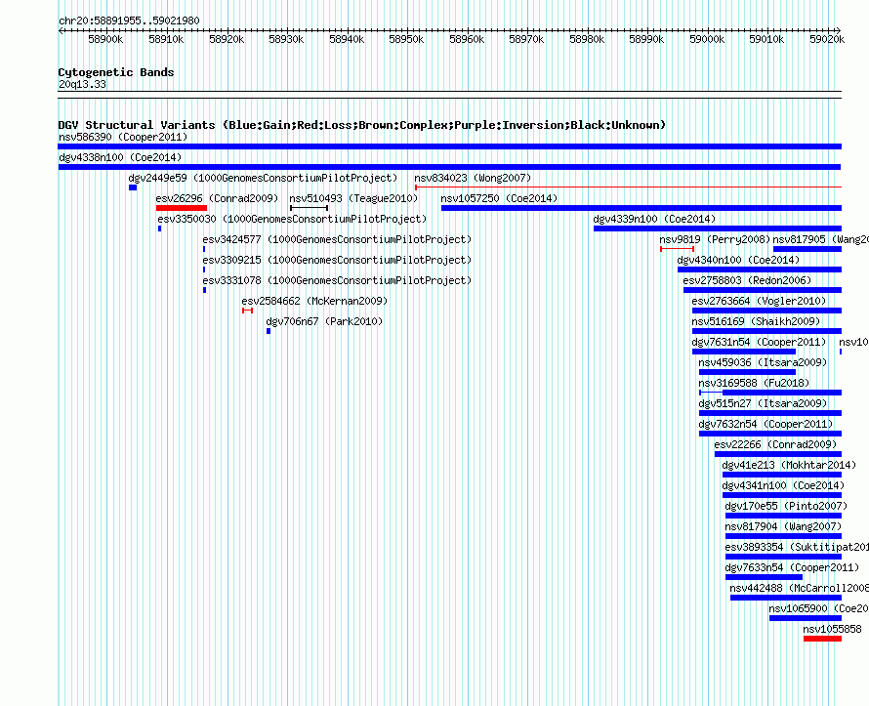Screen dimensions: 869x706
Task: Click the 59000k ruler tick label
Action: 707,39
